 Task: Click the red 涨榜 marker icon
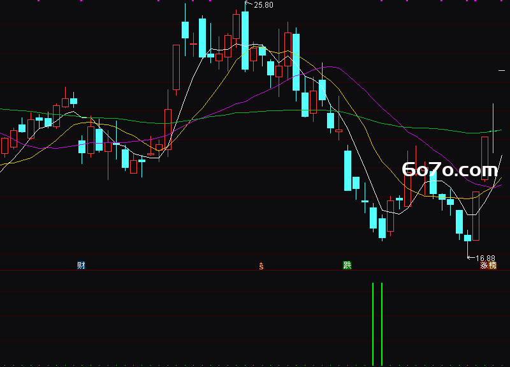click(x=488, y=266)
